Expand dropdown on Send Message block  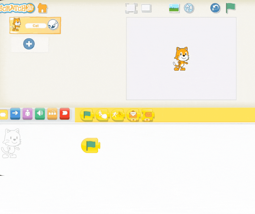(147, 120)
